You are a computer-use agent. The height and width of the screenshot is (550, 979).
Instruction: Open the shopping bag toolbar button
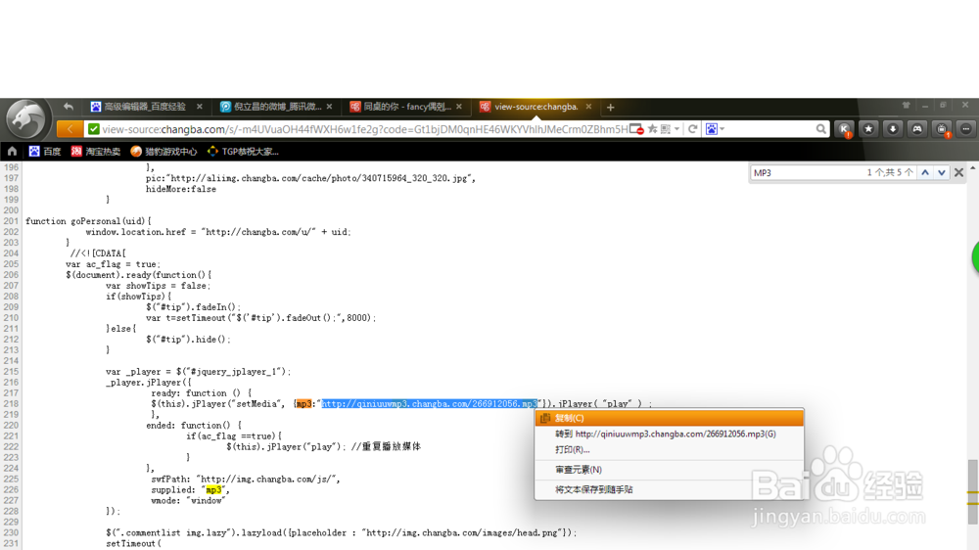942,129
